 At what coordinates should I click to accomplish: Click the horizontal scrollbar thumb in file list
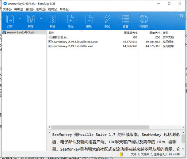coord(100,127)
